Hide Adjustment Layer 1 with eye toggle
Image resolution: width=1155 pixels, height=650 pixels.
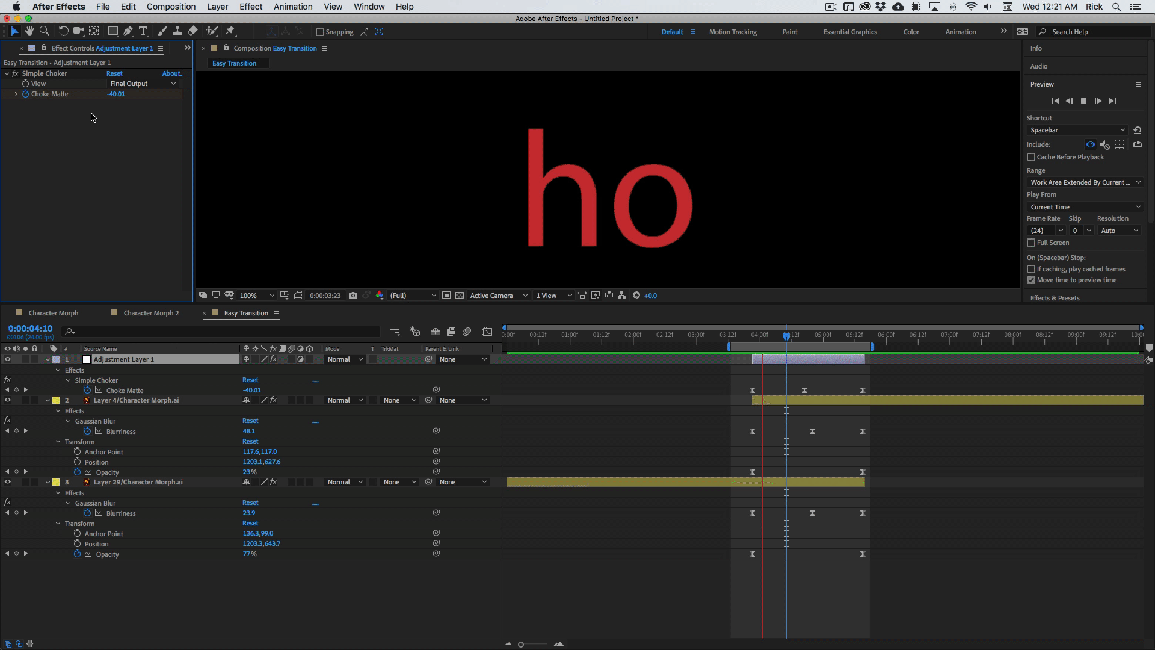tap(7, 359)
